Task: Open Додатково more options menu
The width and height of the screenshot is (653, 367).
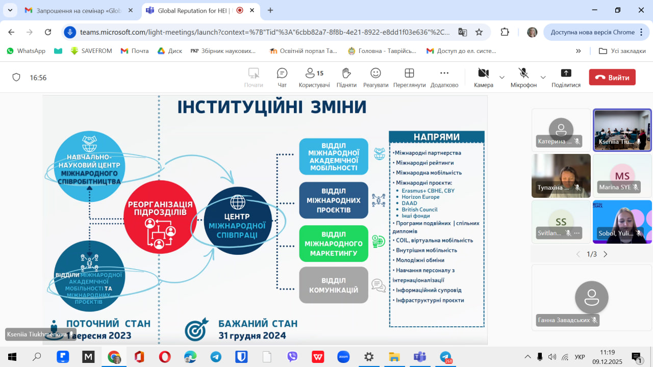Action: pyautogui.click(x=444, y=77)
